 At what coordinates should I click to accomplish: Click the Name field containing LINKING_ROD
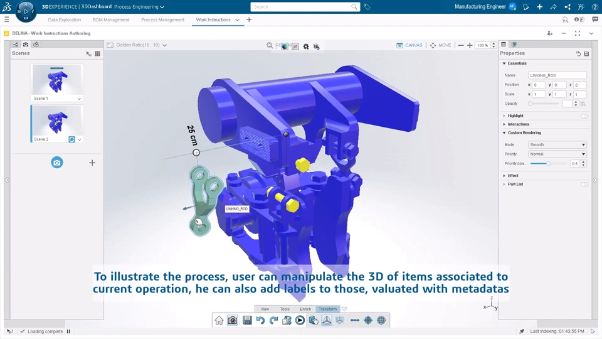coord(557,75)
